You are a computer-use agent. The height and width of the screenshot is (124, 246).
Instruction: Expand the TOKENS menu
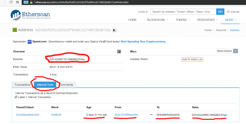(183, 20)
